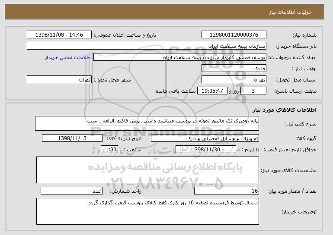Click the label ساعت باقی مانده
Viewport: 333px width, 235px height.
click(176, 91)
